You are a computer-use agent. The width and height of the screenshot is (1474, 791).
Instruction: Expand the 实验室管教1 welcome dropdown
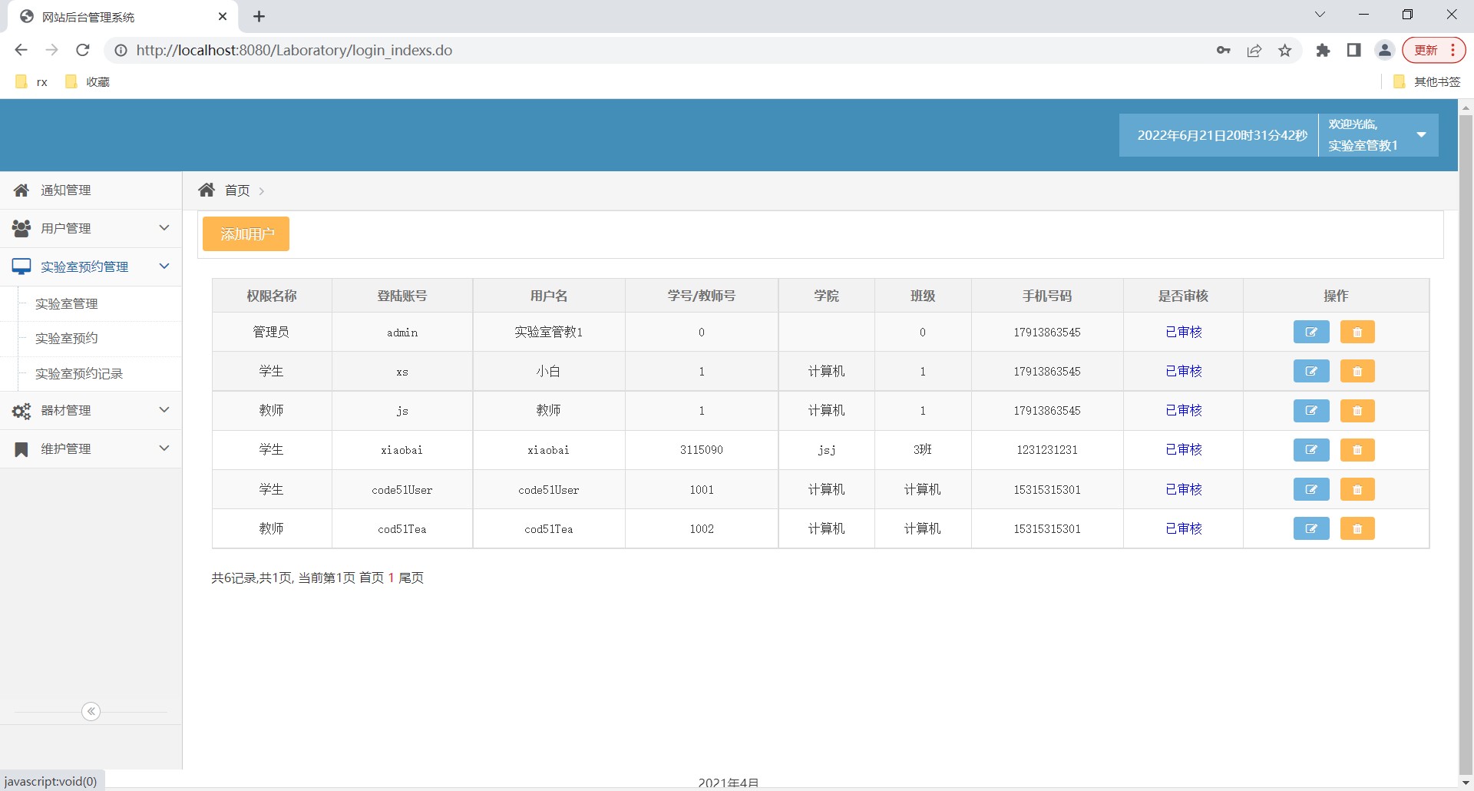click(x=1419, y=135)
